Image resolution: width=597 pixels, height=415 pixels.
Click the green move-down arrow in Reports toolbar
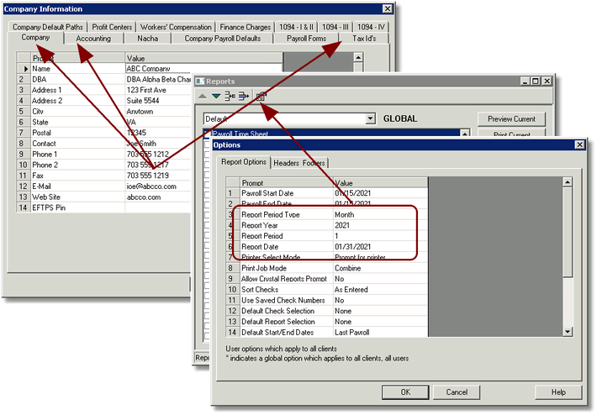point(216,97)
